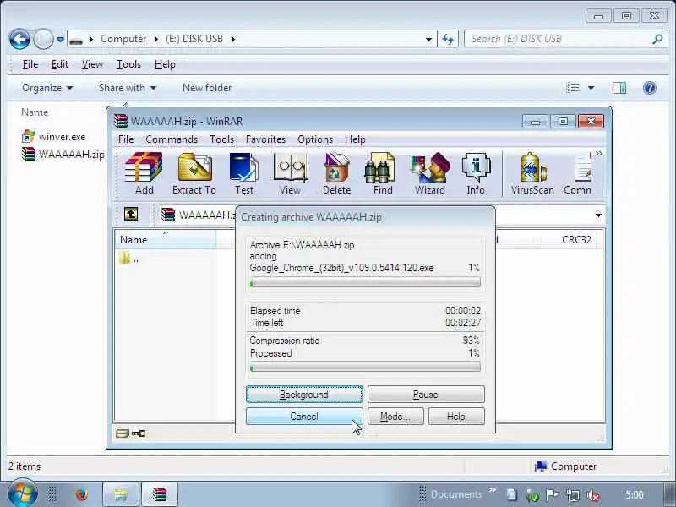Image resolution: width=676 pixels, height=507 pixels.
Task: Open the Organize dropdown
Action: [x=47, y=88]
